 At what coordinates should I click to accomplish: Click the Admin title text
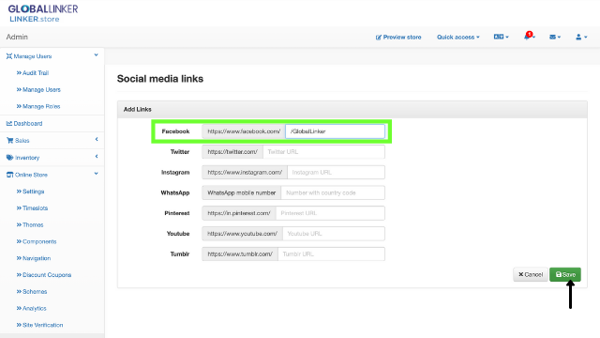[17, 37]
